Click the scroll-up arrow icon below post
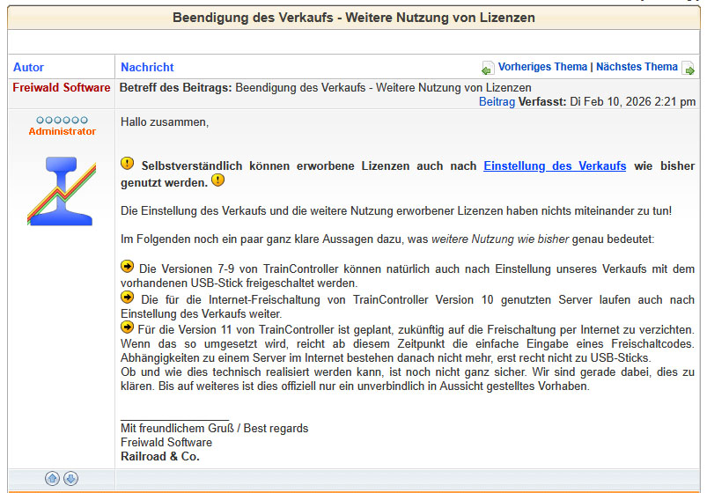 tap(52, 478)
